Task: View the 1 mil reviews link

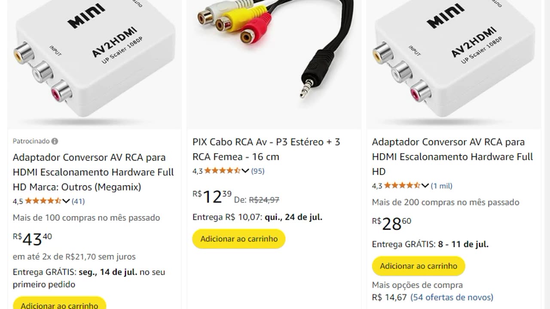Action: pos(442,186)
